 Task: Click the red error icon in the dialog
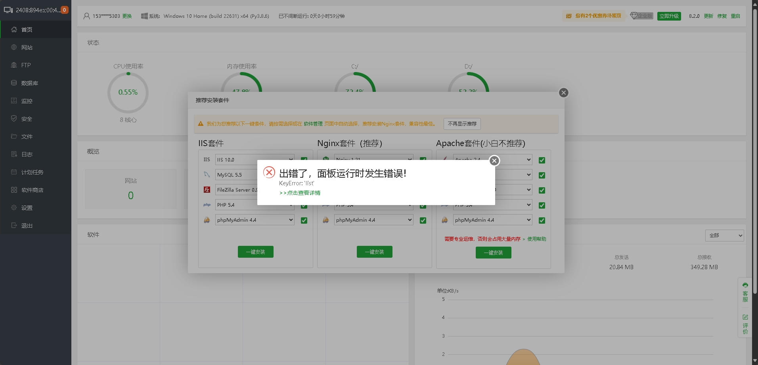[269, 172]
